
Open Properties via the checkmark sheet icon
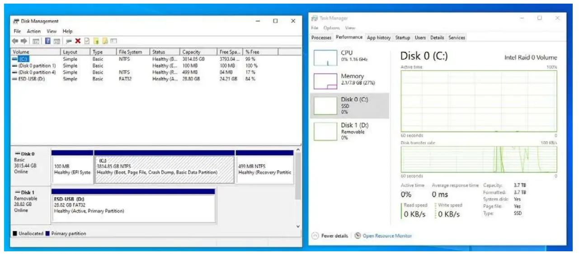click(87, 41)
